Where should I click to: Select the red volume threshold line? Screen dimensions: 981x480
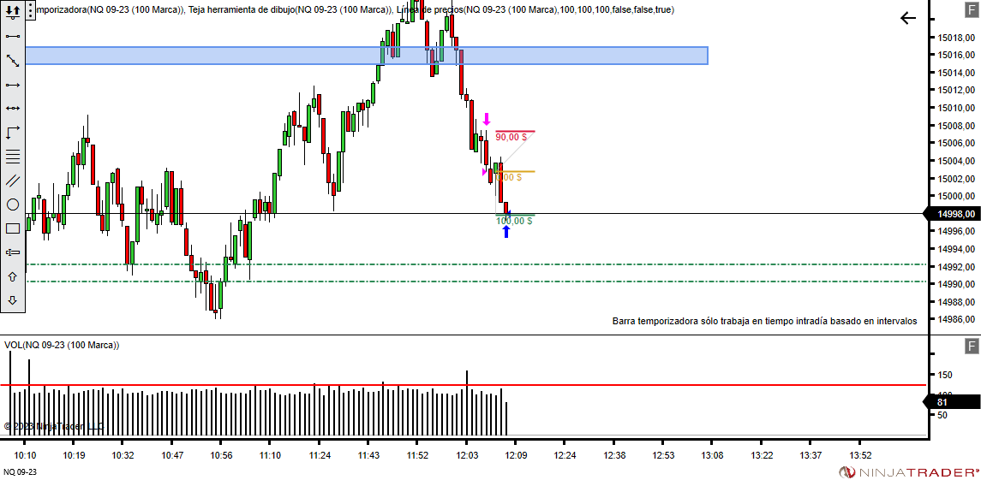(463, 385)
